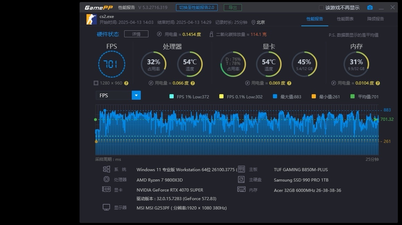Click the help icon beside GPU 0.069 power
402x225 pixels.
point(289,83)
